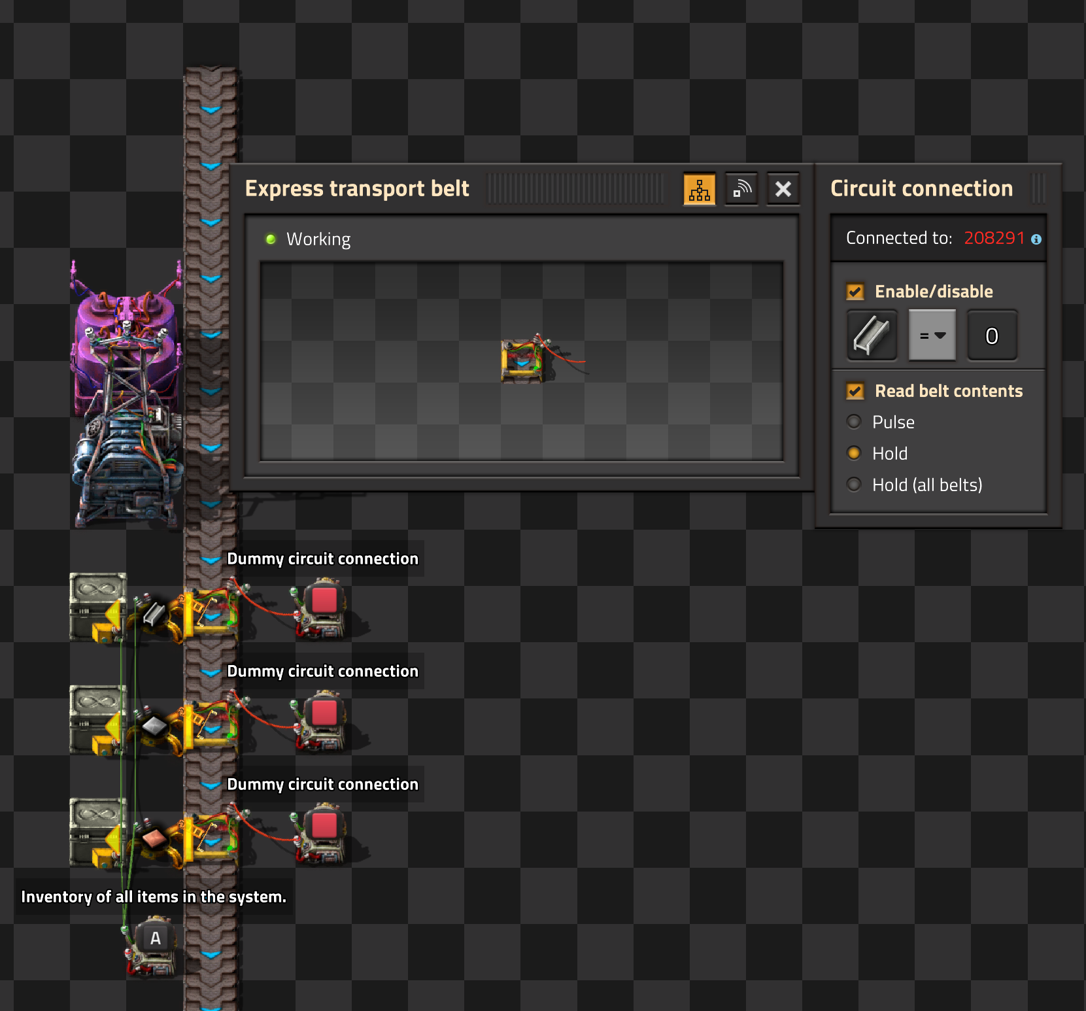This screenshot has height=1011, width=1086.
Task: Toggle the circuit network connection button
Action: point(699,190)
